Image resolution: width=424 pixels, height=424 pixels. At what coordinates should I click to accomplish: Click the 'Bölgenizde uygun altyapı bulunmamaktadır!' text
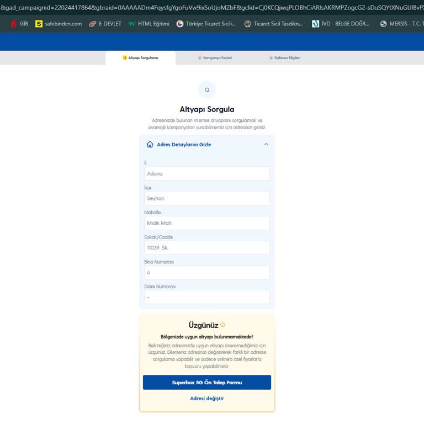[207, 337]
